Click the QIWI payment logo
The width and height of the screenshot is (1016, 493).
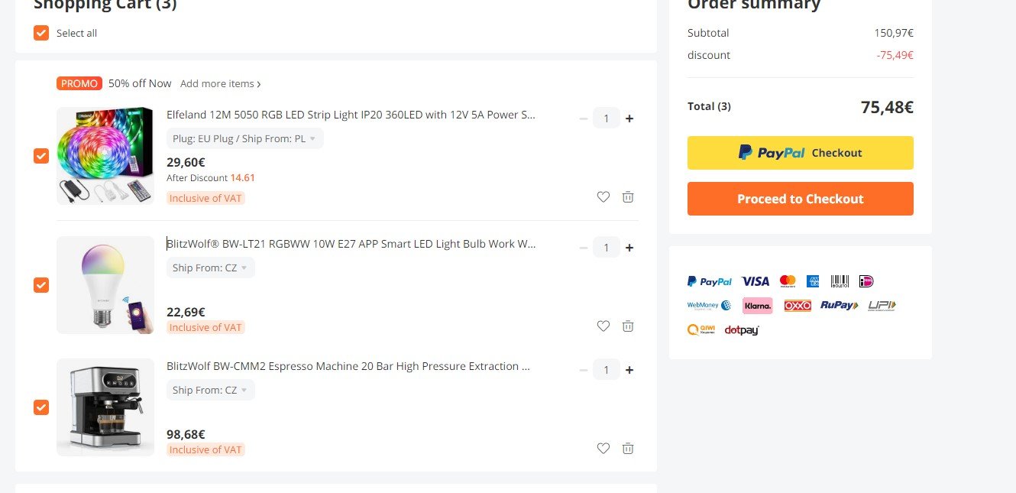point(701,329)
